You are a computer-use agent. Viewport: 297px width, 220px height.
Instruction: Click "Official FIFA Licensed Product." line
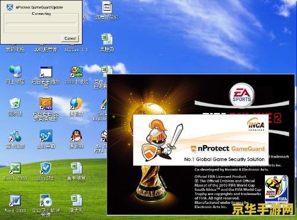220,177
